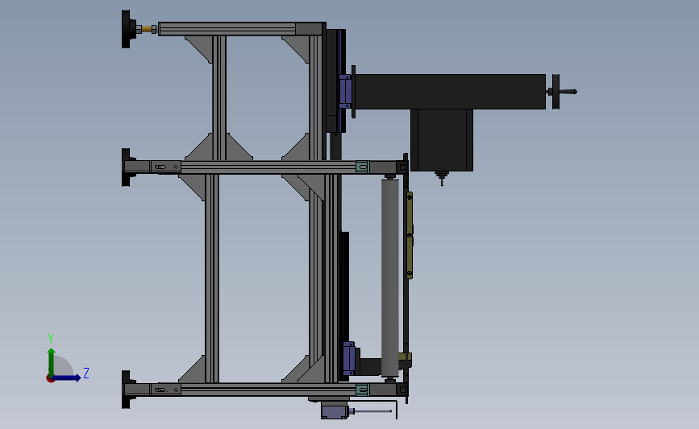This screenshot has height=429, width=699.
Task: Select the top-left corner gusset bracket
Action: [x=201, y=47]
